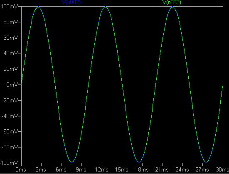Viewport: 229px width, 174px height.
Task: Click the 0ms horizontal axis label
Action: 21,169
